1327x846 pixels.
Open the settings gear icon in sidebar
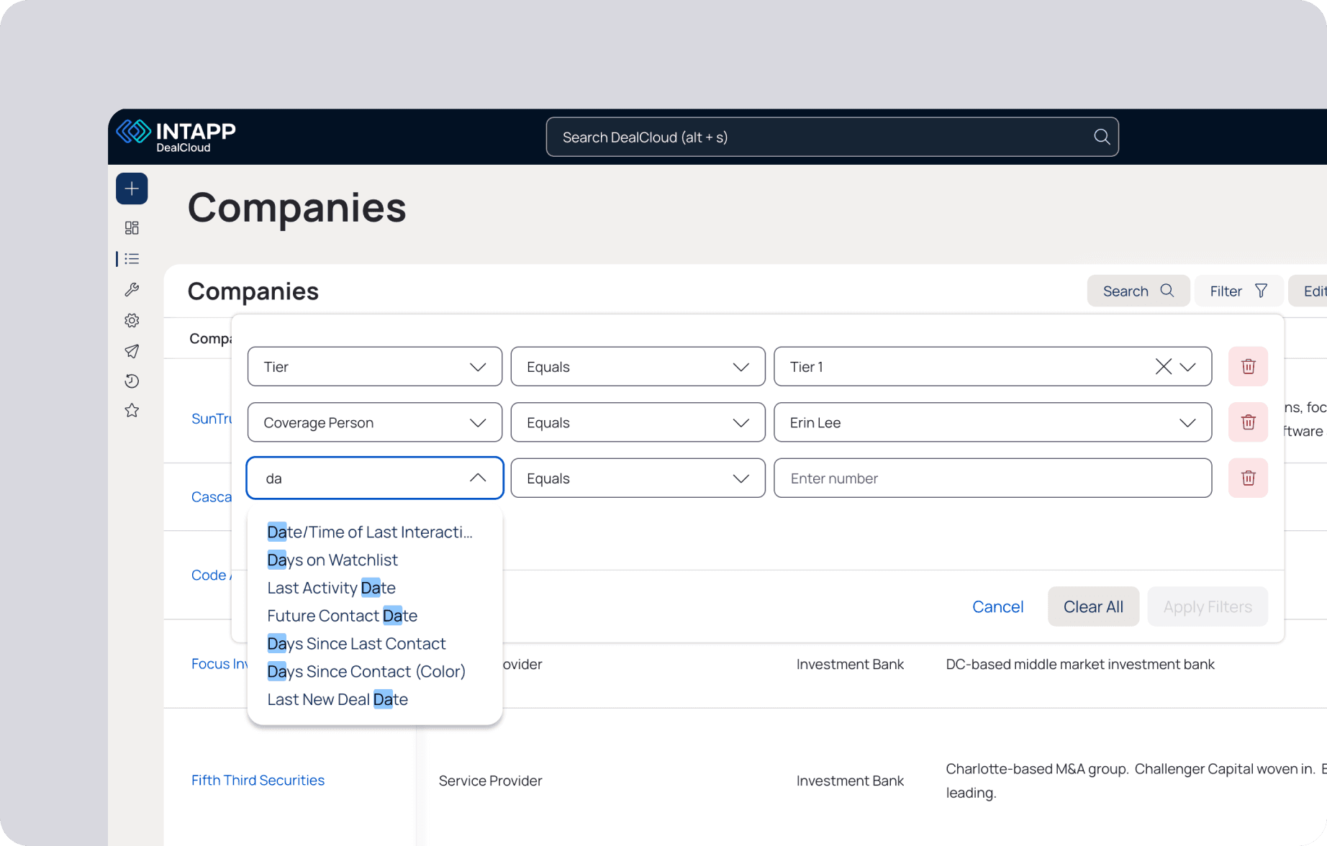(x=132, y=320)
